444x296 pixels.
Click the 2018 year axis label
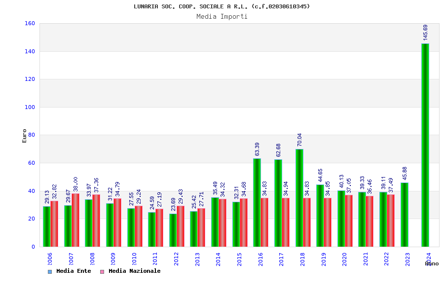point(302,259)
